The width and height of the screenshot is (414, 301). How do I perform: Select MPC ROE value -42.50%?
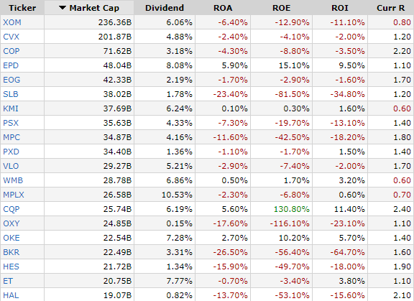click(x=292, y=137)
